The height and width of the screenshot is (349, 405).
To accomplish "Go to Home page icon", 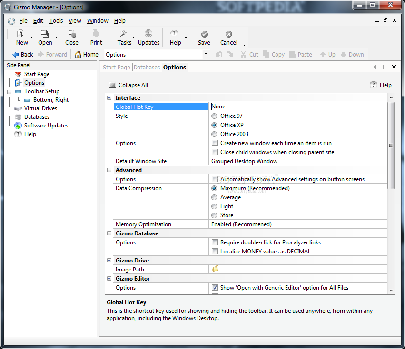I will 78,55.
